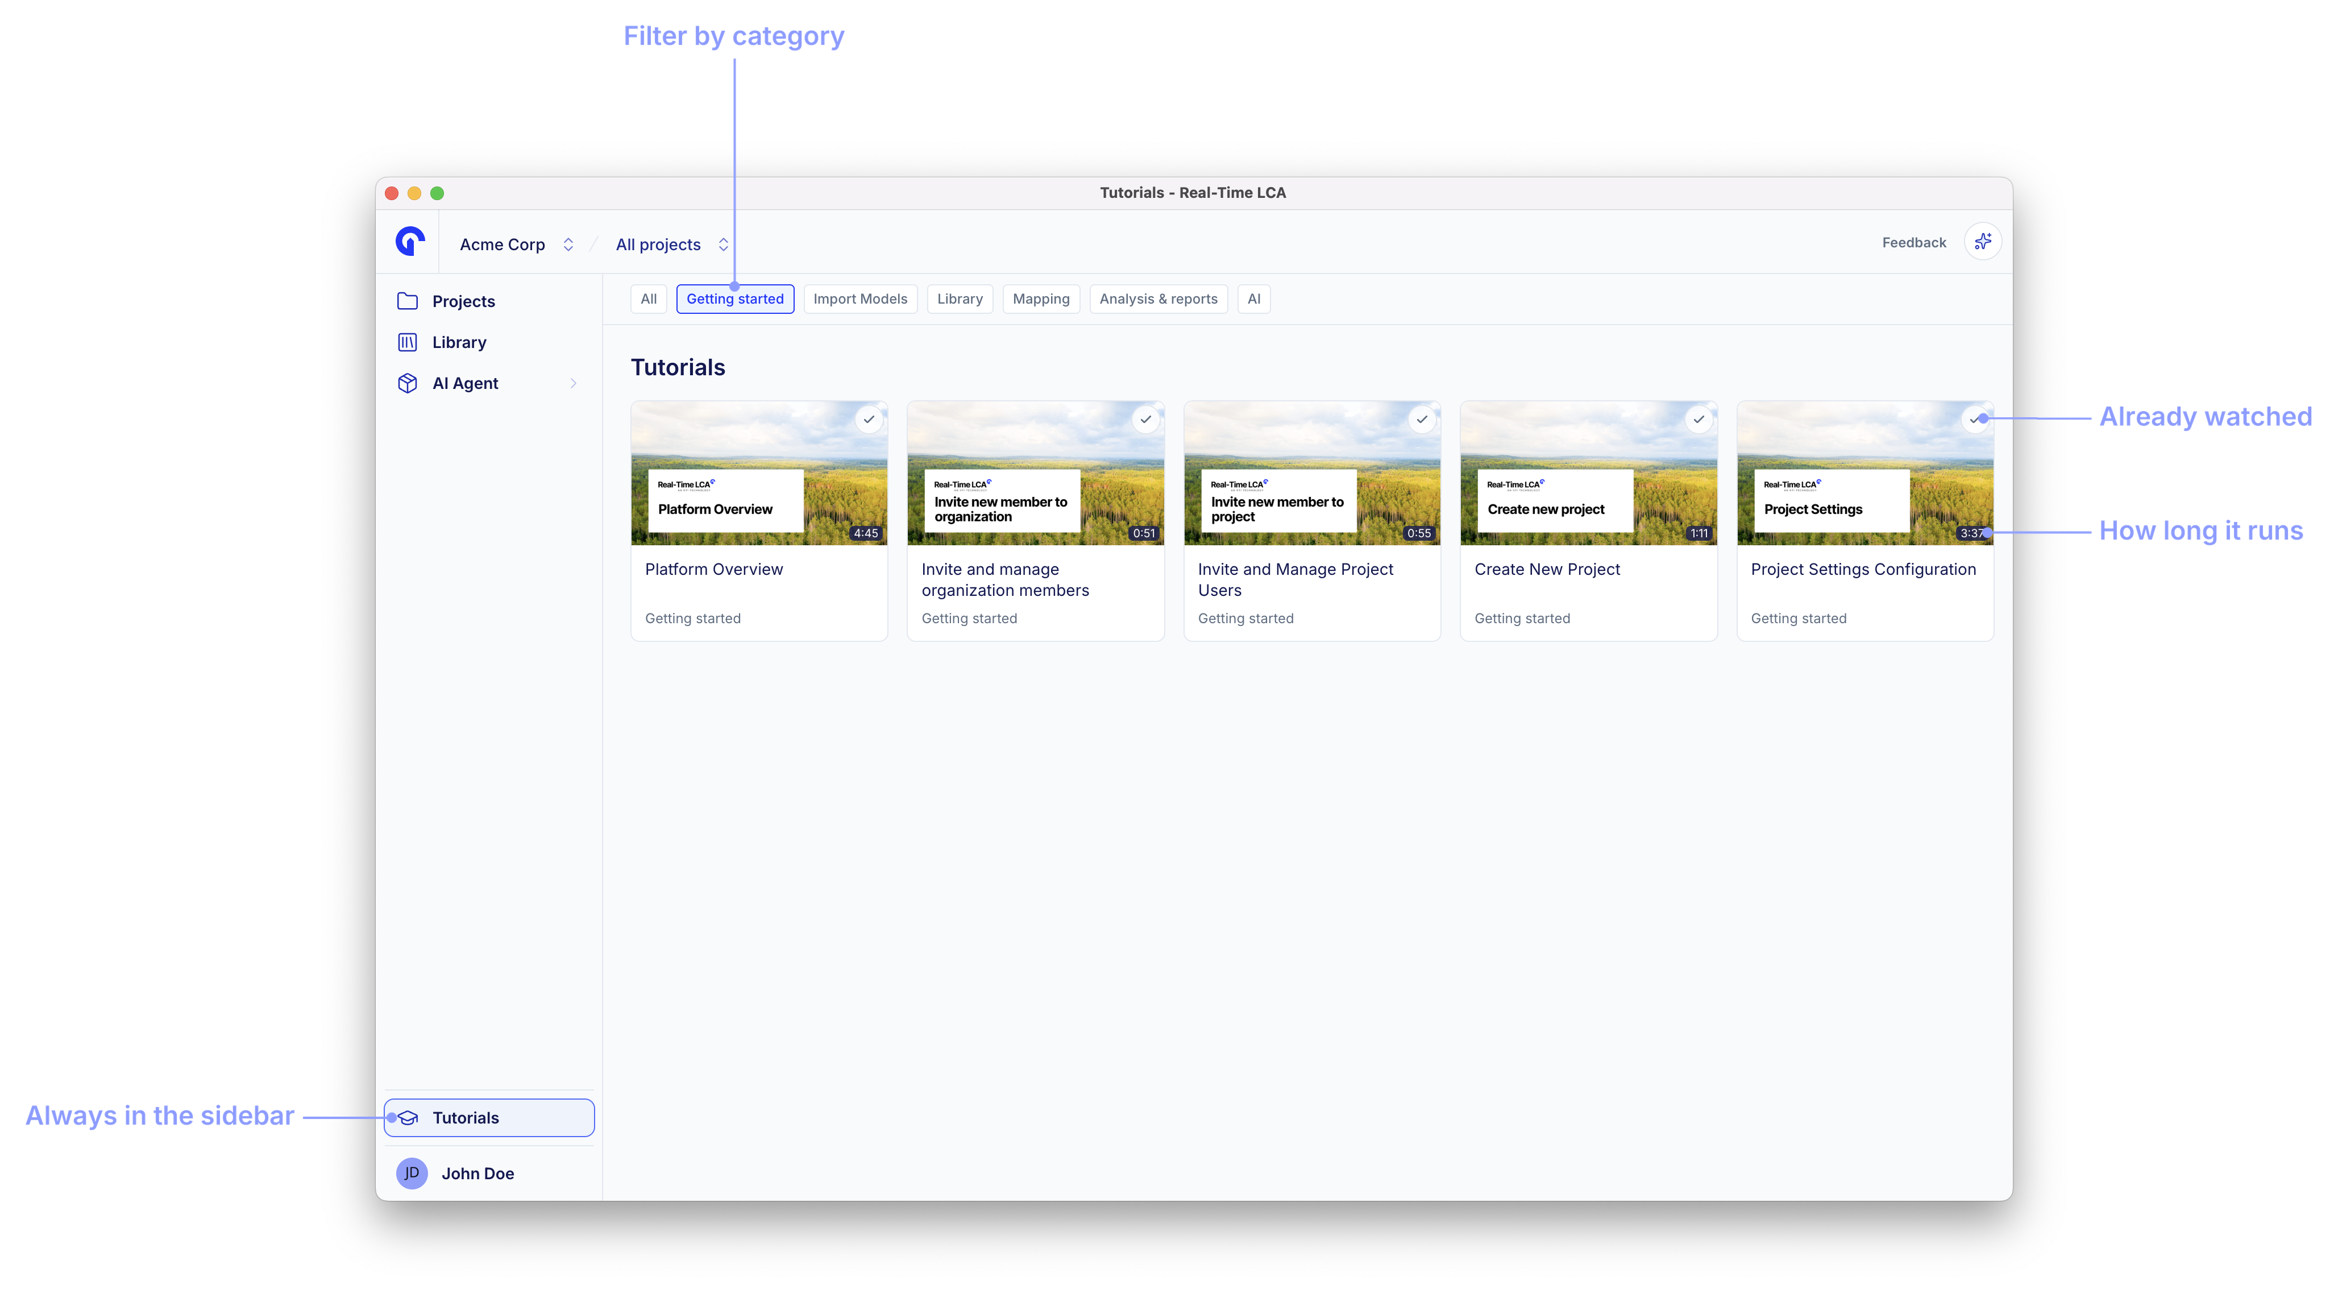Open Invite and Manage Project Users title

[x=1295, y=579]
